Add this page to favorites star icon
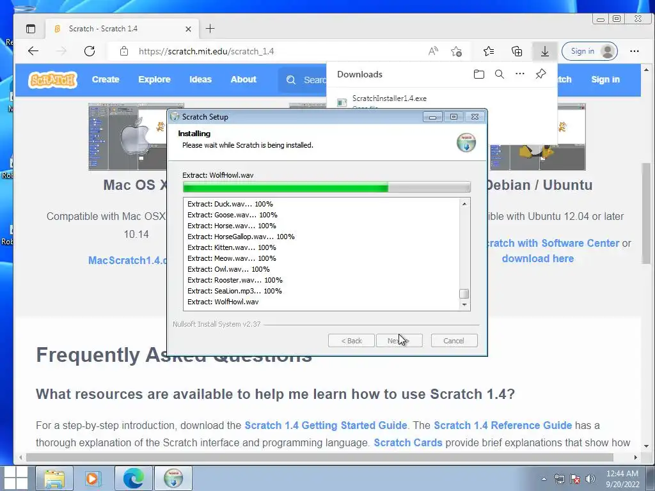 click(x=456, y=51)
